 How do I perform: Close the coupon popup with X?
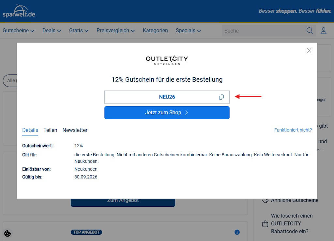[x=309, y=51]
